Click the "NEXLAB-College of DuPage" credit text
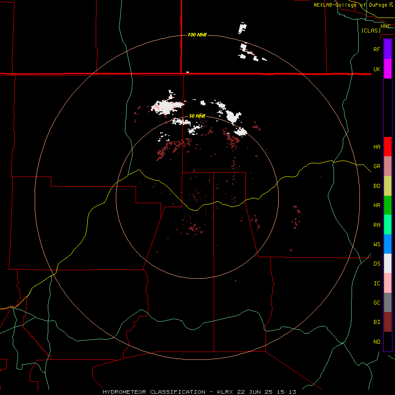The image size is (395, 395). 350,5
